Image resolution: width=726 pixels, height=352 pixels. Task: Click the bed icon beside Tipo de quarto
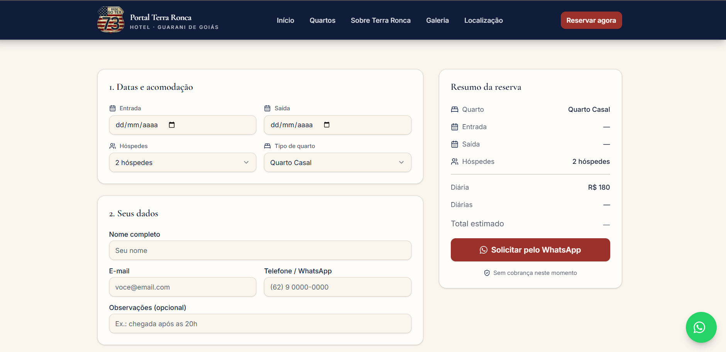point(267,146)
